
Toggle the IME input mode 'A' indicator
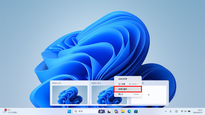coord(171,111)
